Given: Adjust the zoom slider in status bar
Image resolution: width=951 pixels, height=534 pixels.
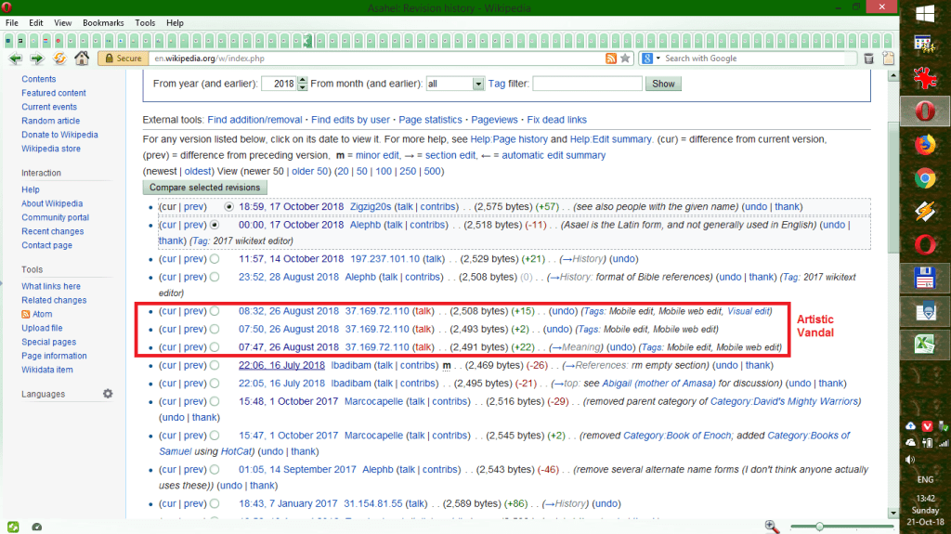Looking at the screenshot, I should coord(819,527).
